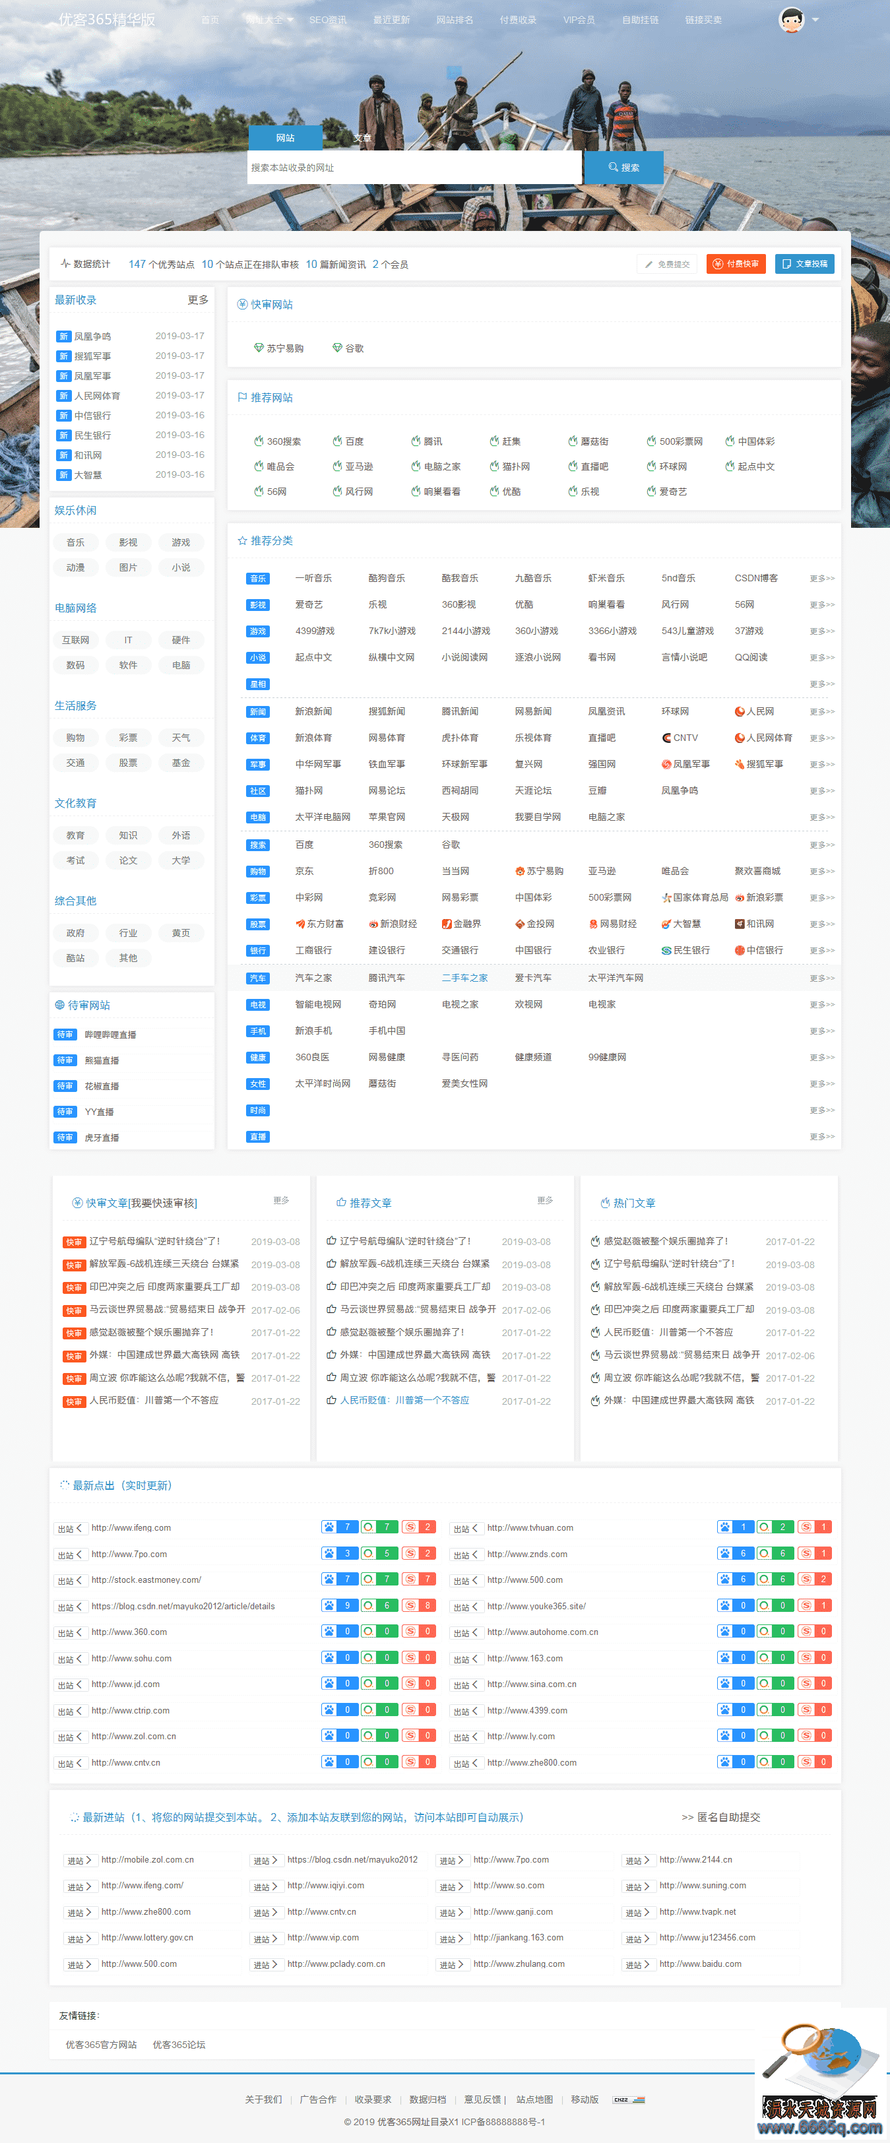The height and width of the screenshot is (2143, 890).
Task: Click the 快审 badge on 辽宁号航母编队 article
Action: [x=74, y=1242]
